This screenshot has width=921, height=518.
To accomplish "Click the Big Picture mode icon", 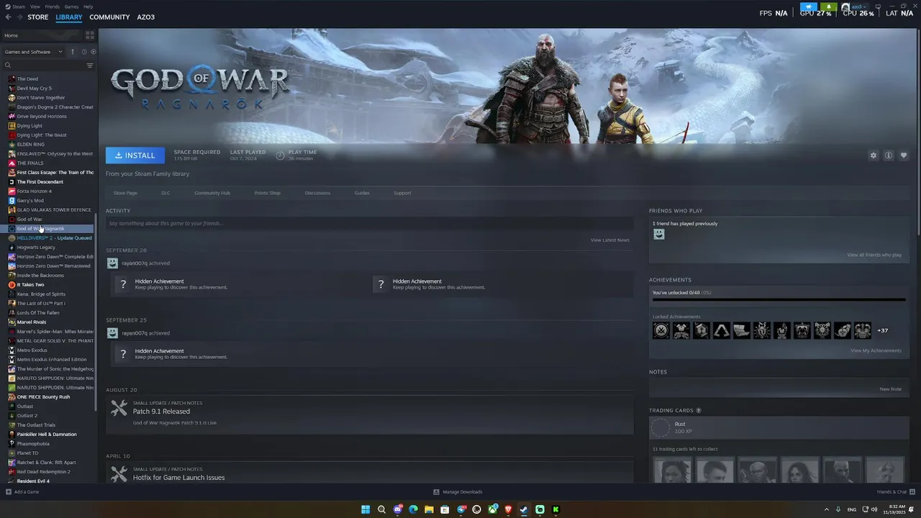I will click(878, 6).
